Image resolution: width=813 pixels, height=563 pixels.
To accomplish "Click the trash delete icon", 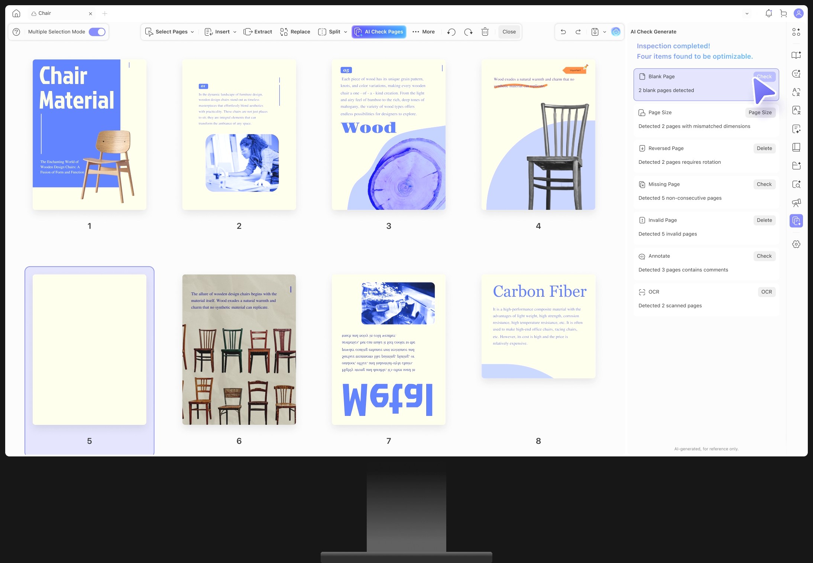I will point(485,32).
